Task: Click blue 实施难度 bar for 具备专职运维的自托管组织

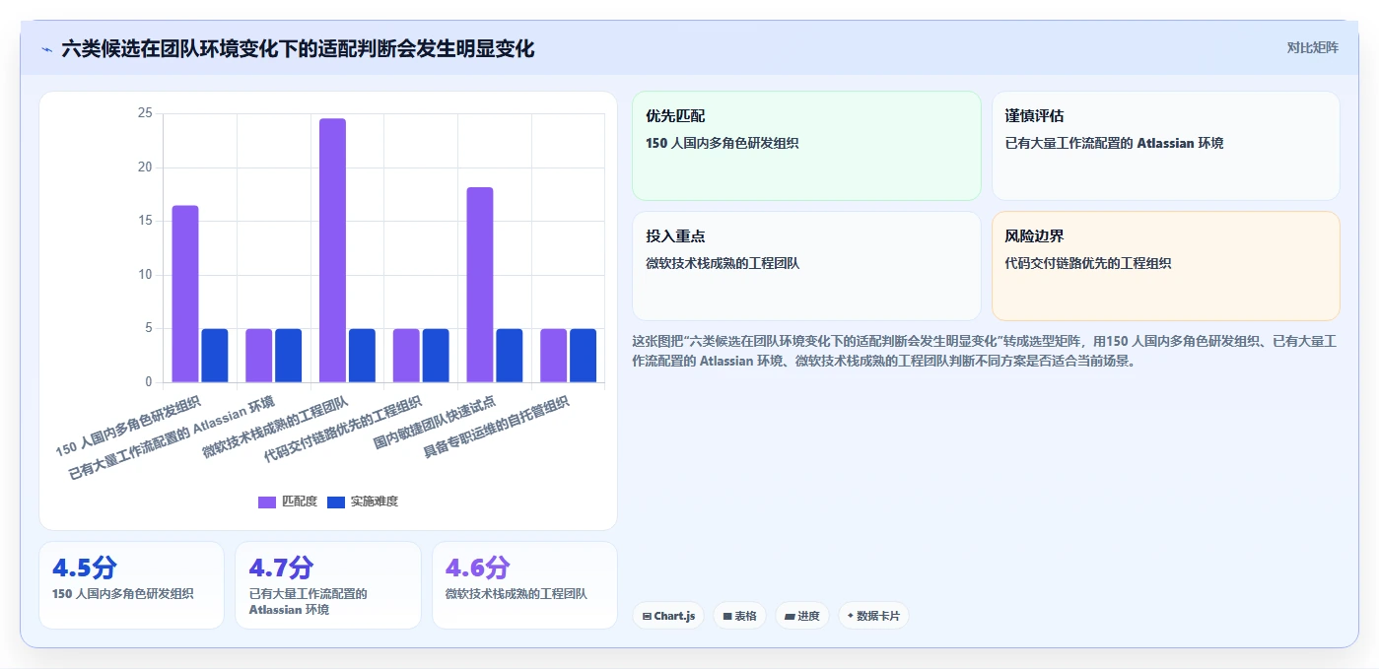Action: click(583, 356)
